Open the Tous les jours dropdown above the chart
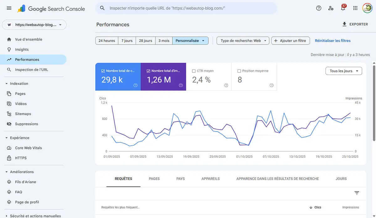This screenshot has width=376, height=218. [343, 71]
